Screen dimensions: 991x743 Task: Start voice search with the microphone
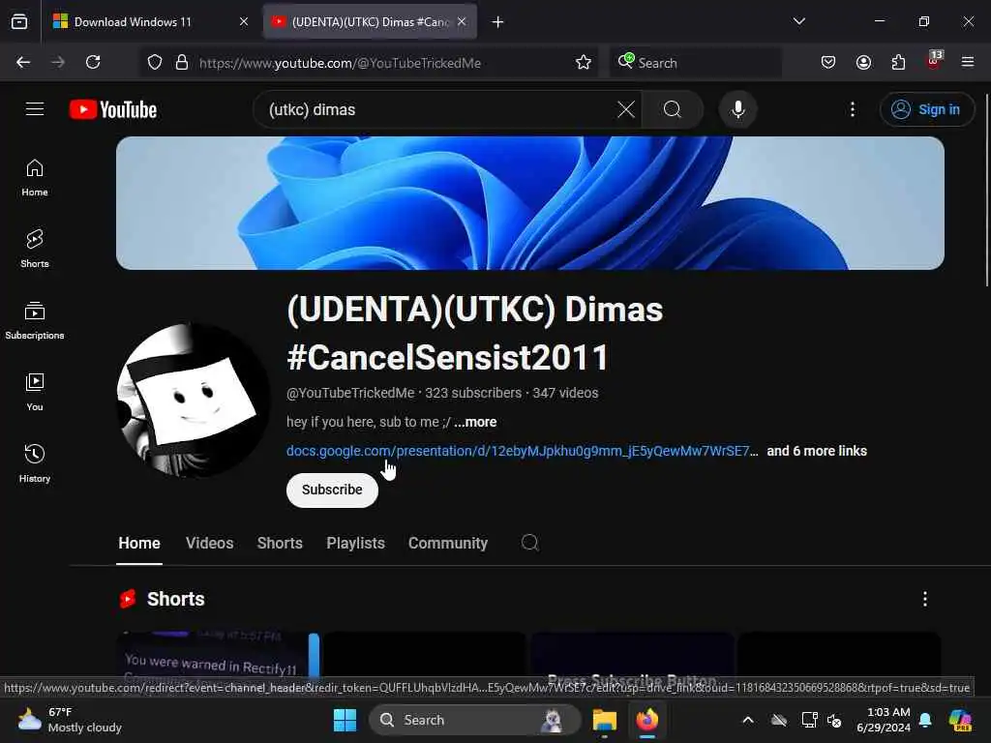(737, 109)
